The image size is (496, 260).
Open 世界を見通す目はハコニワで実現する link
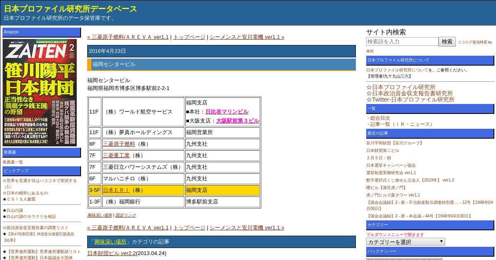(x=40, y=184)
